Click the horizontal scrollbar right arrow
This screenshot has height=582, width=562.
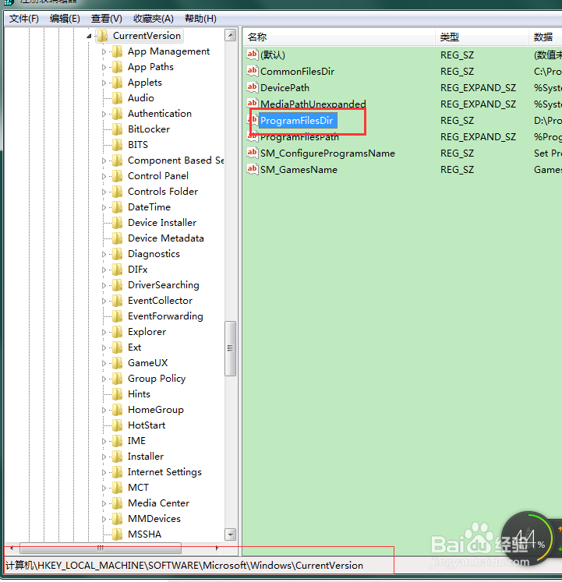coord(217,548)
